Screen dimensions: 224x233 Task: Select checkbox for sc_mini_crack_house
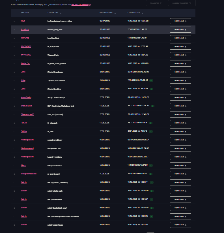point(14,64)
